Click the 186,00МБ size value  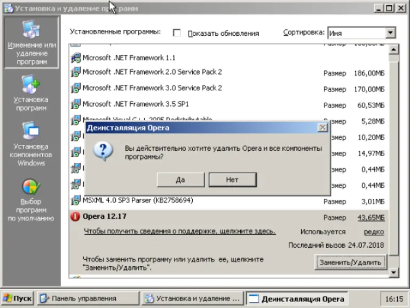369,73
